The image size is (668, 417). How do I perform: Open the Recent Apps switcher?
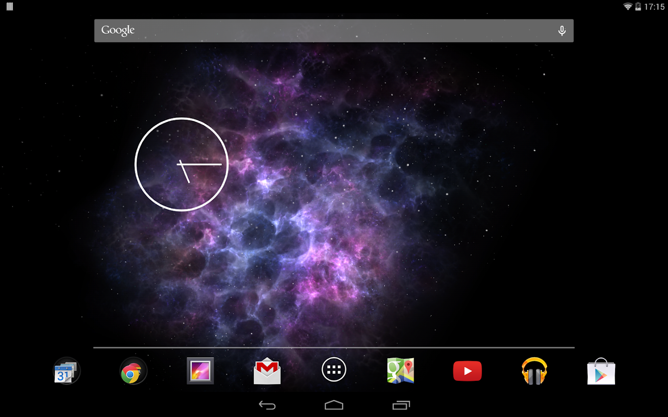pos(401,405)
